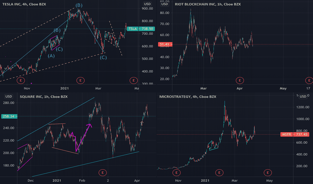Click Apr on Riot Blockchain time axis

pyautogui.click(x=239, y=88)
